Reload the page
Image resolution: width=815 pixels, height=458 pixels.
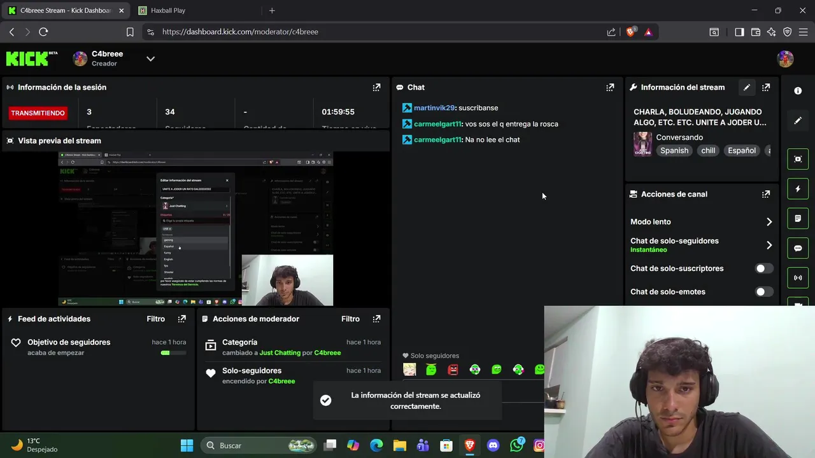click(43, 32)
